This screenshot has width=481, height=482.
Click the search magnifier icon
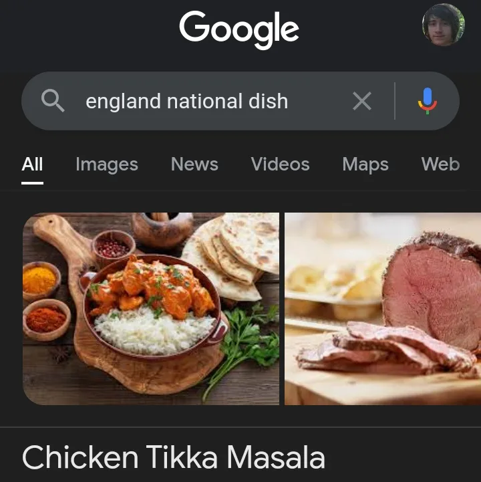pyautogui.click(x=53, y=101)
